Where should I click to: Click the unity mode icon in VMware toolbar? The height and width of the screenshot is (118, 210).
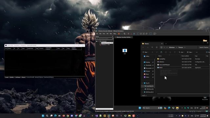[147, 34]
